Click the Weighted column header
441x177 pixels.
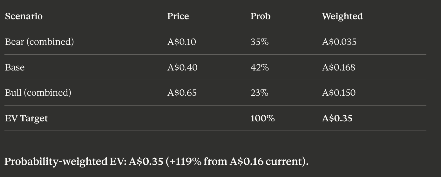342,16
